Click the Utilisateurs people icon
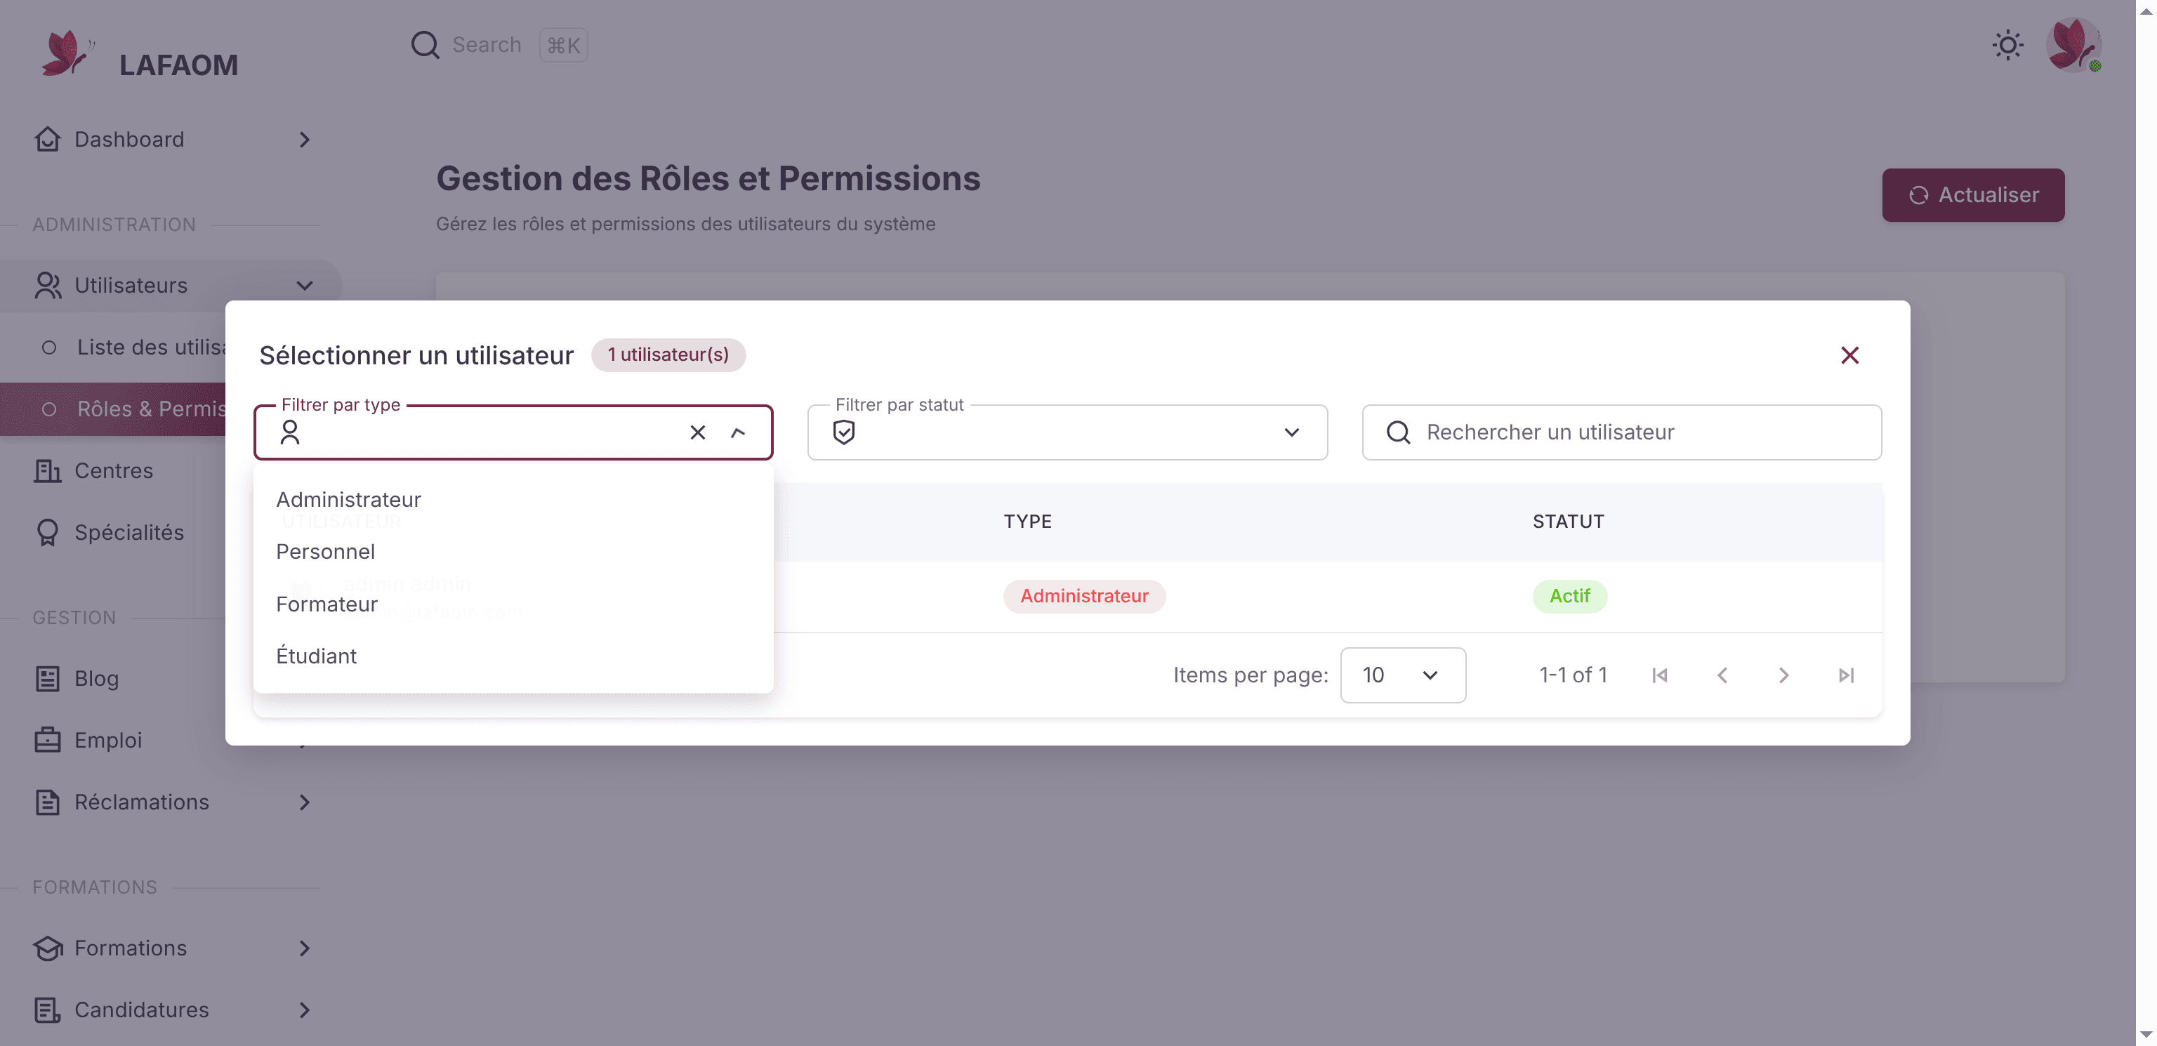The width and height of the screenshot is (2157, 1046). [x=48, y=285]
